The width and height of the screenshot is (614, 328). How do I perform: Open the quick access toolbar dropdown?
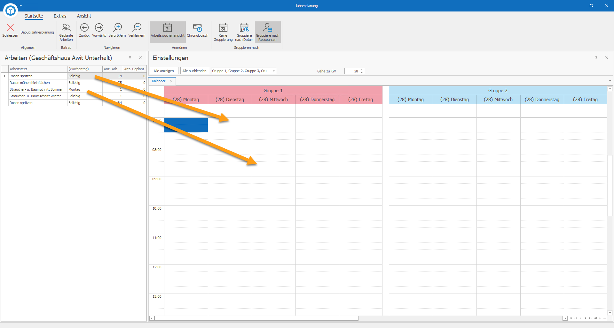pos(21,6)
